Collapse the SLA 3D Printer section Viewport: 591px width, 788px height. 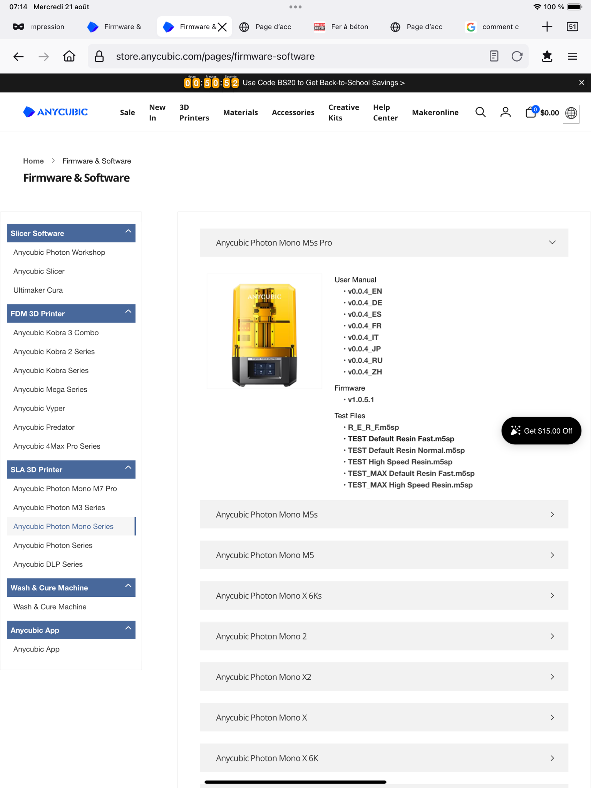pyautogui.click(x=71, y=469)
